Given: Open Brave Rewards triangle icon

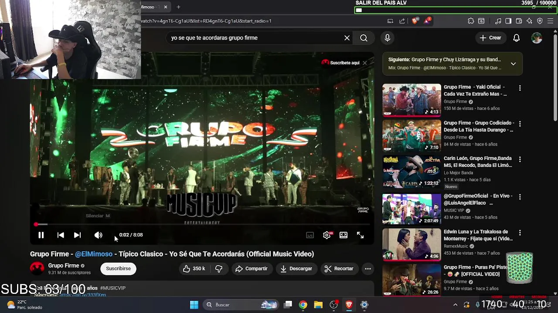Looking at the screenshot, I should (427, 20).
